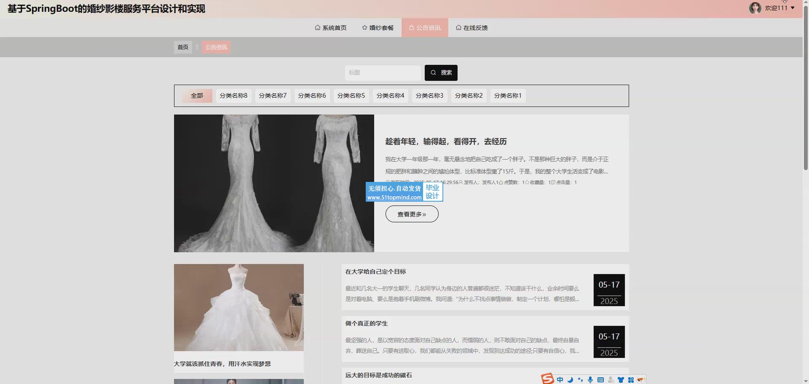Viewport: 809px width, 384px height.
Task: Select the 全部 category filter
Action: 197,96
